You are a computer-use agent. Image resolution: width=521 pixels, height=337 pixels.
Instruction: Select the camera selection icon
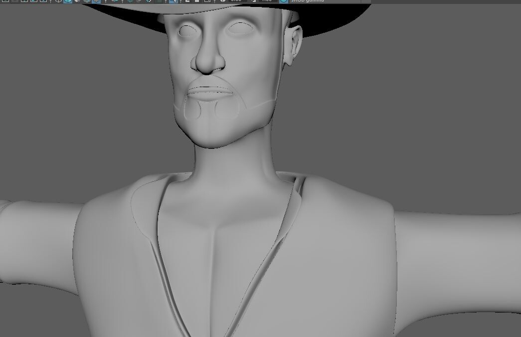pos(5,1)
